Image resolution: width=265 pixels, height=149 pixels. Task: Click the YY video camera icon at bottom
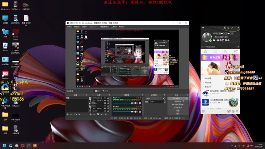[x=229, y=111]
